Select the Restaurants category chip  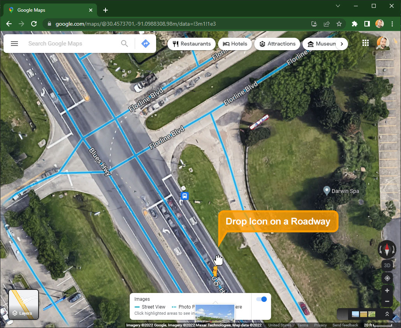[192, 44]
